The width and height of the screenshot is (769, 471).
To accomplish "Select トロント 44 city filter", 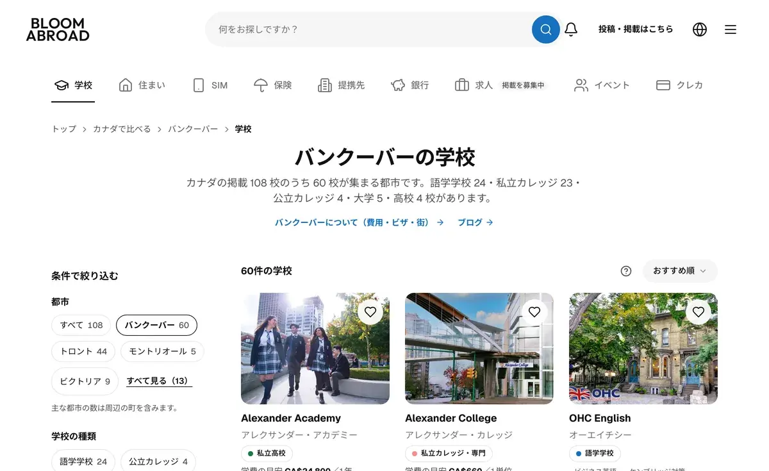I will tap(83, 352).
